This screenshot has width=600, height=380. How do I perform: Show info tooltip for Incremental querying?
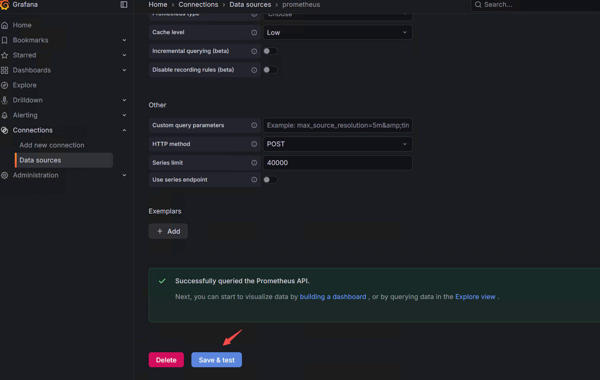point(254,51)
